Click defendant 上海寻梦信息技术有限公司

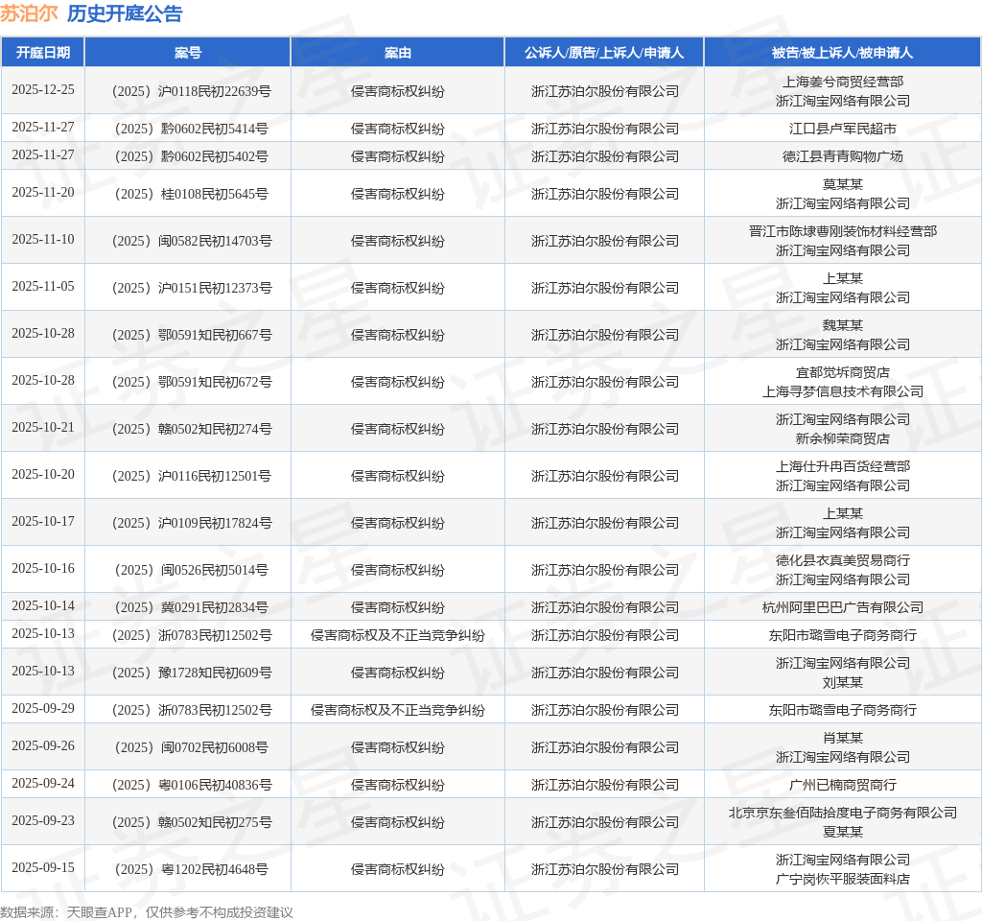[x=843, y=391]
